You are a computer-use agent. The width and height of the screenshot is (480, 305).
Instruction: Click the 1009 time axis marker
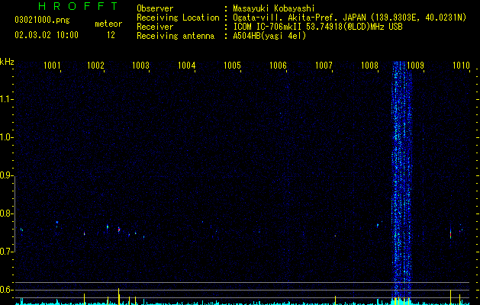415,65
